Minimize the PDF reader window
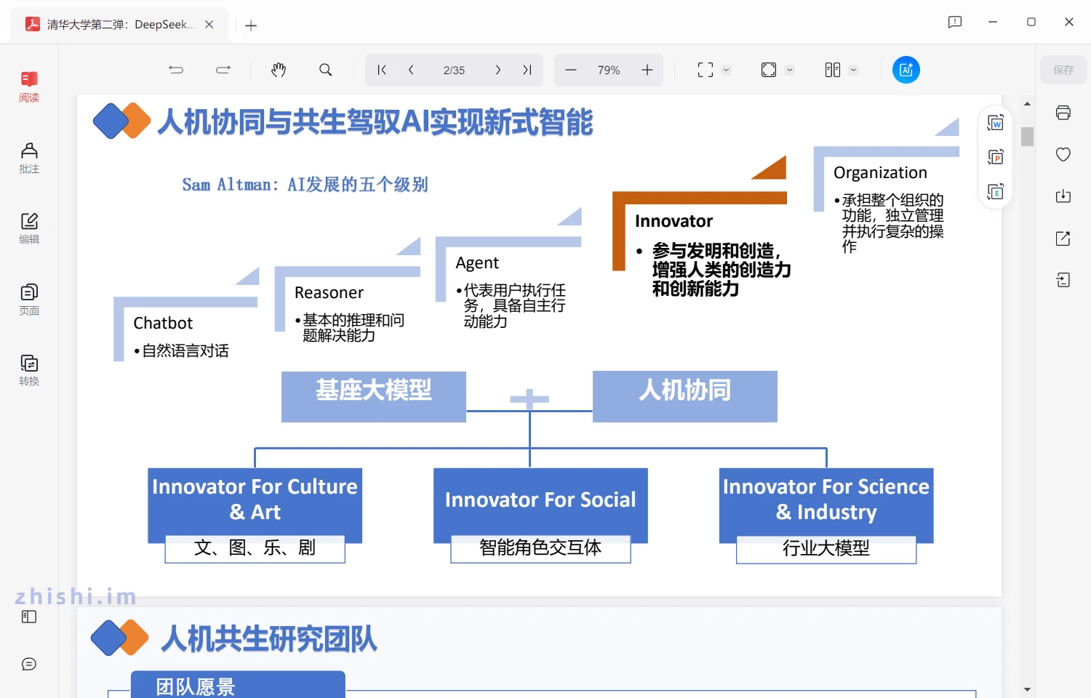The width and height of the screenshot is (1091, 698). click(993, 22)
